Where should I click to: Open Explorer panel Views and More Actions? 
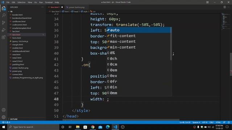(42, 7)
